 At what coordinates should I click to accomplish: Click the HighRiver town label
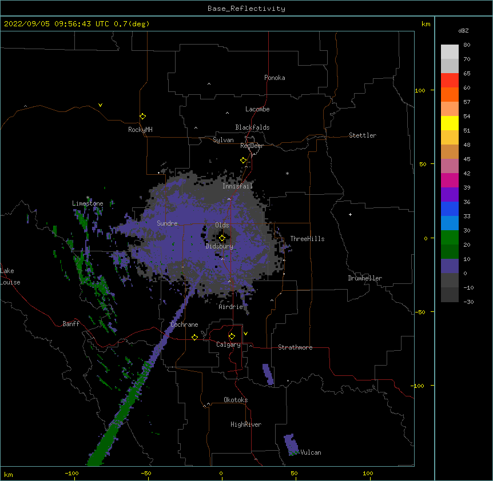pyautogui.click(x=246, y=424)
